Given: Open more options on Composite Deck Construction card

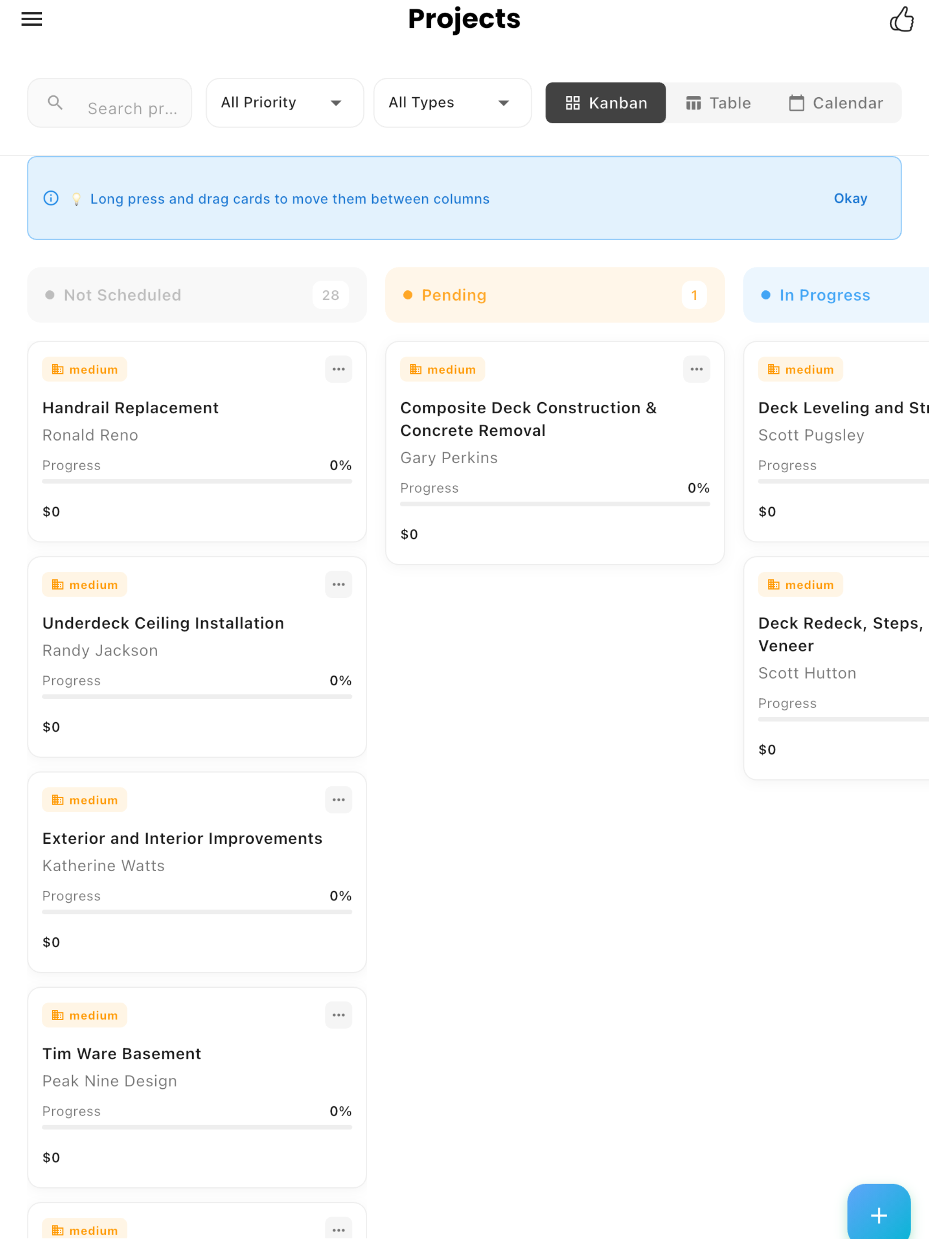Looking at the screenshot, I should click(x=697, y=369).
